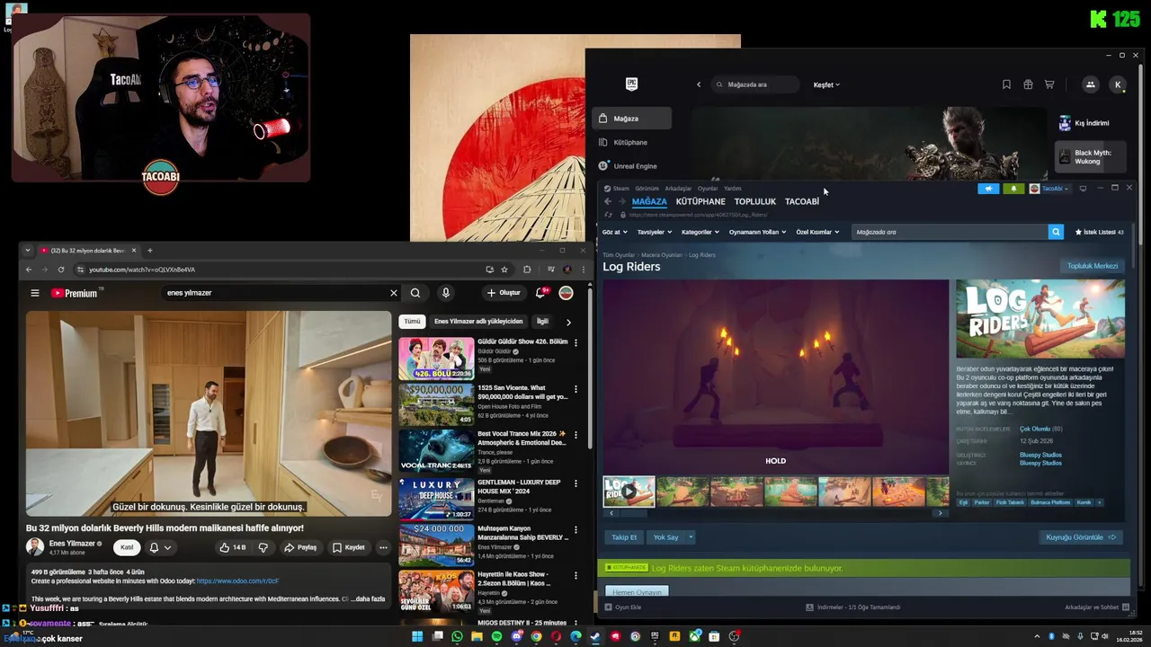
Task: Open Spotify from taskbar
Action: (x=496, y=637)
